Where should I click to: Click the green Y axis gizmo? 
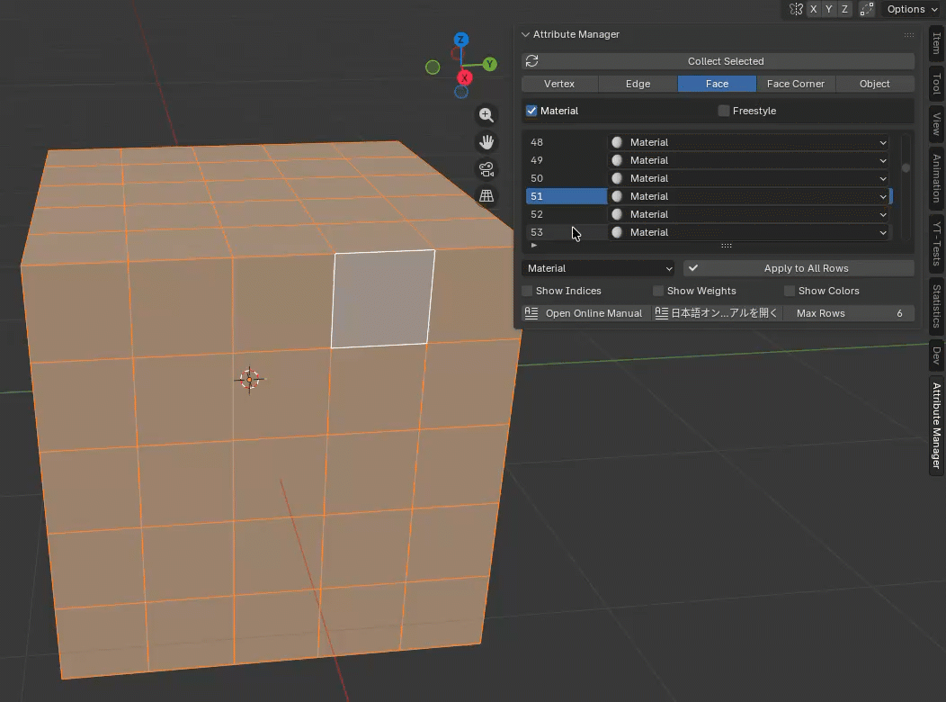489,64
